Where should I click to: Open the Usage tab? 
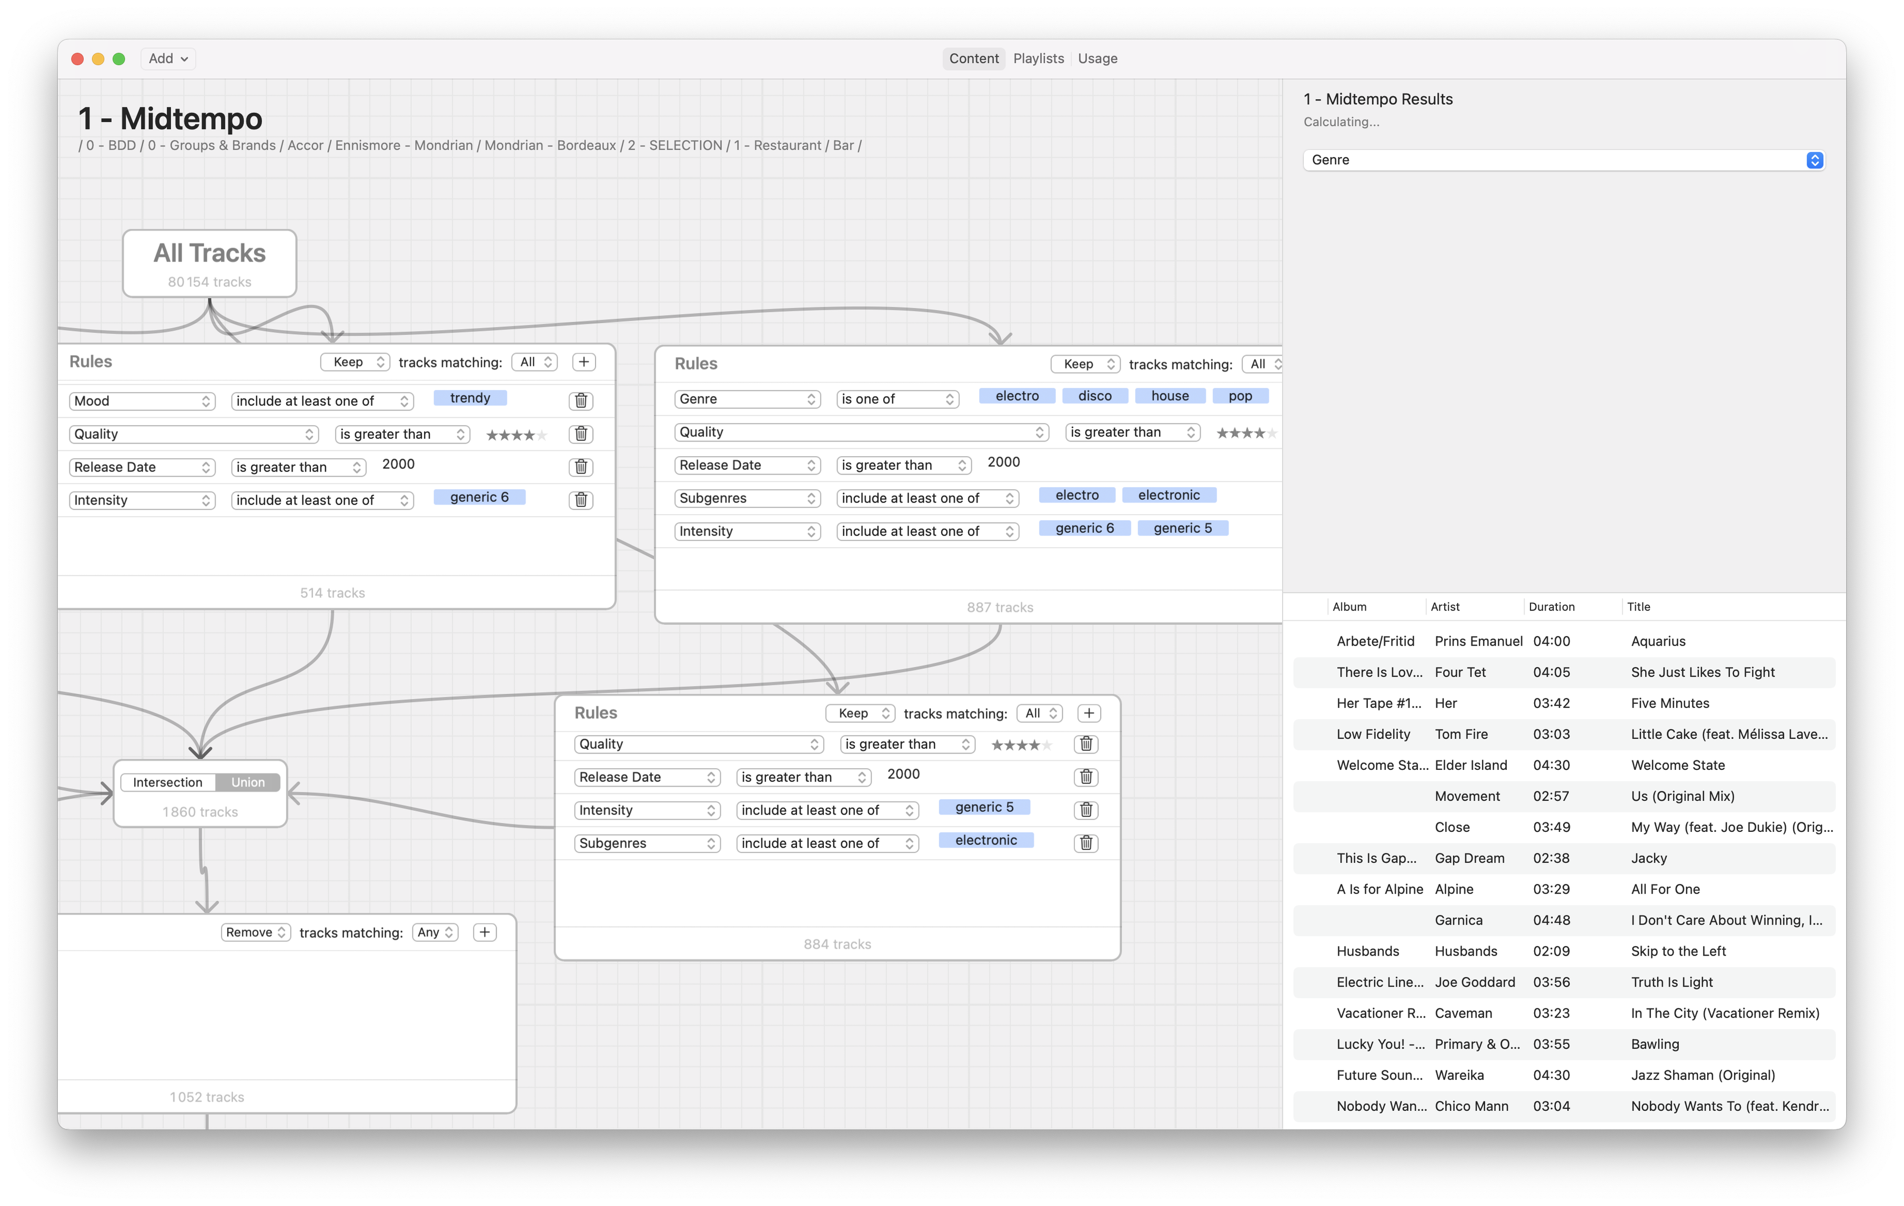click(1097, 58)
